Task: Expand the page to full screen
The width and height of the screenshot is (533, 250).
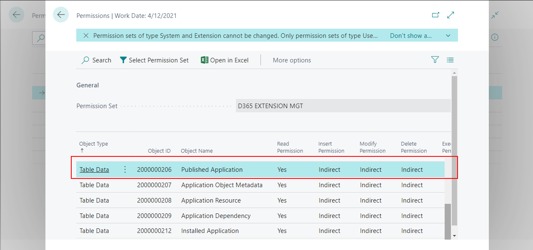Action: click(450, 15)
